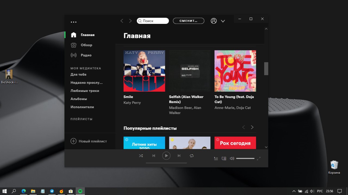Open Windows taskbar search
The width and height of the screenshot is (348, 195).
14,191
